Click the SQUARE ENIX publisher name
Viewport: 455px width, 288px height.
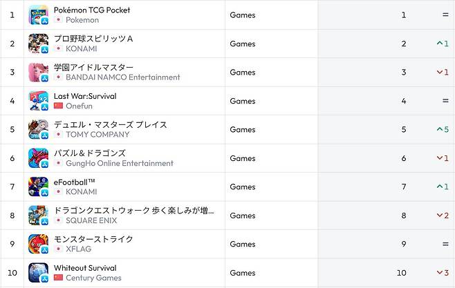click(x=91, y=220)
